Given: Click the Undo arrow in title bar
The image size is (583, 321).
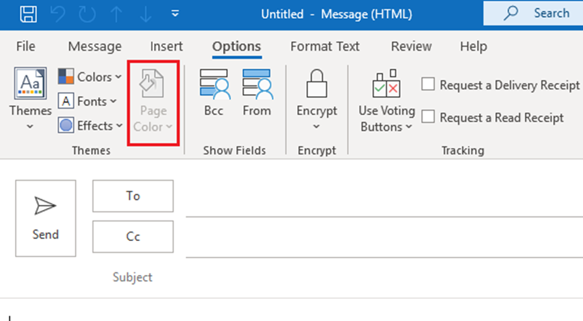Looking at the screenshot, I should coord(58,14).
